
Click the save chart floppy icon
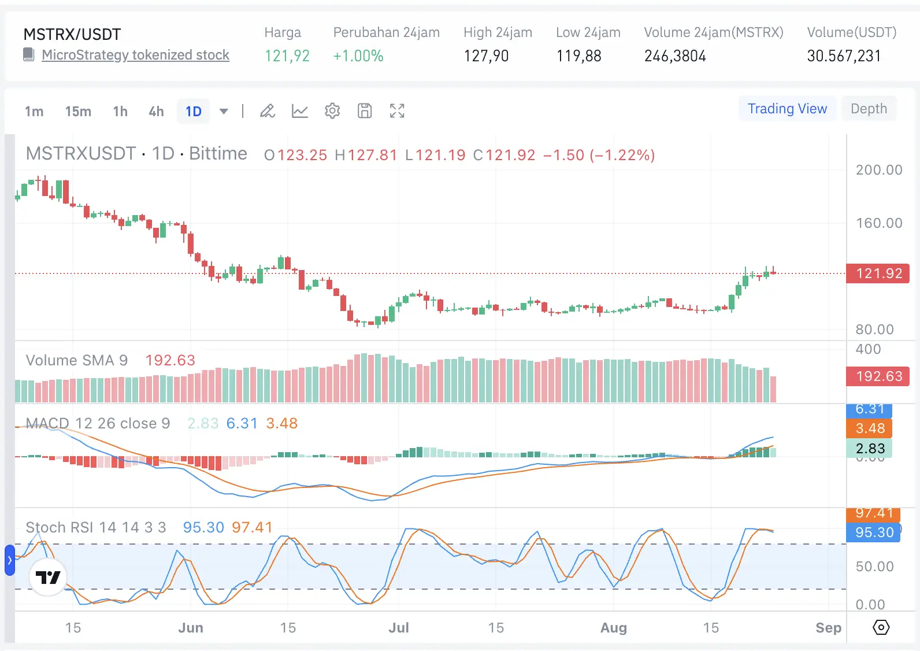(x=365, y=111)
